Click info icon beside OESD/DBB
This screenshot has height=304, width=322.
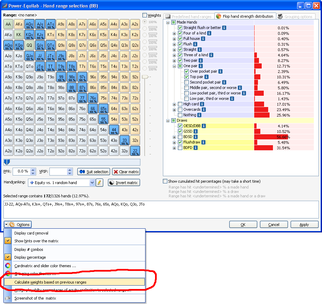[x=204, y=126]
